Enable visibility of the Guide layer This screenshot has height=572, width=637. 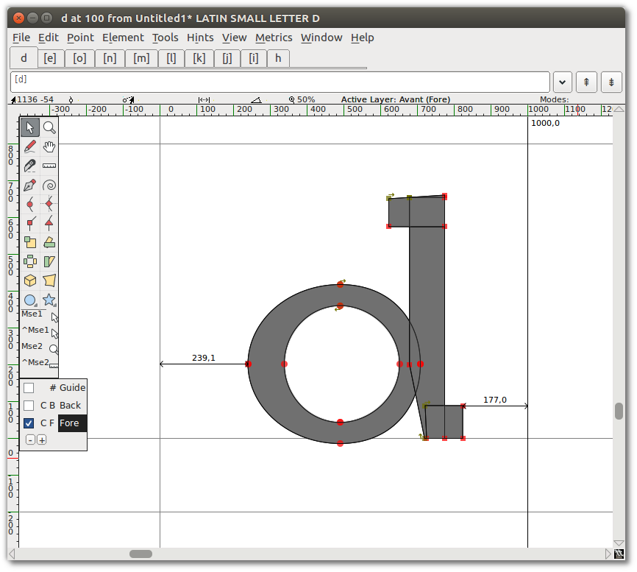click(28, 387)
